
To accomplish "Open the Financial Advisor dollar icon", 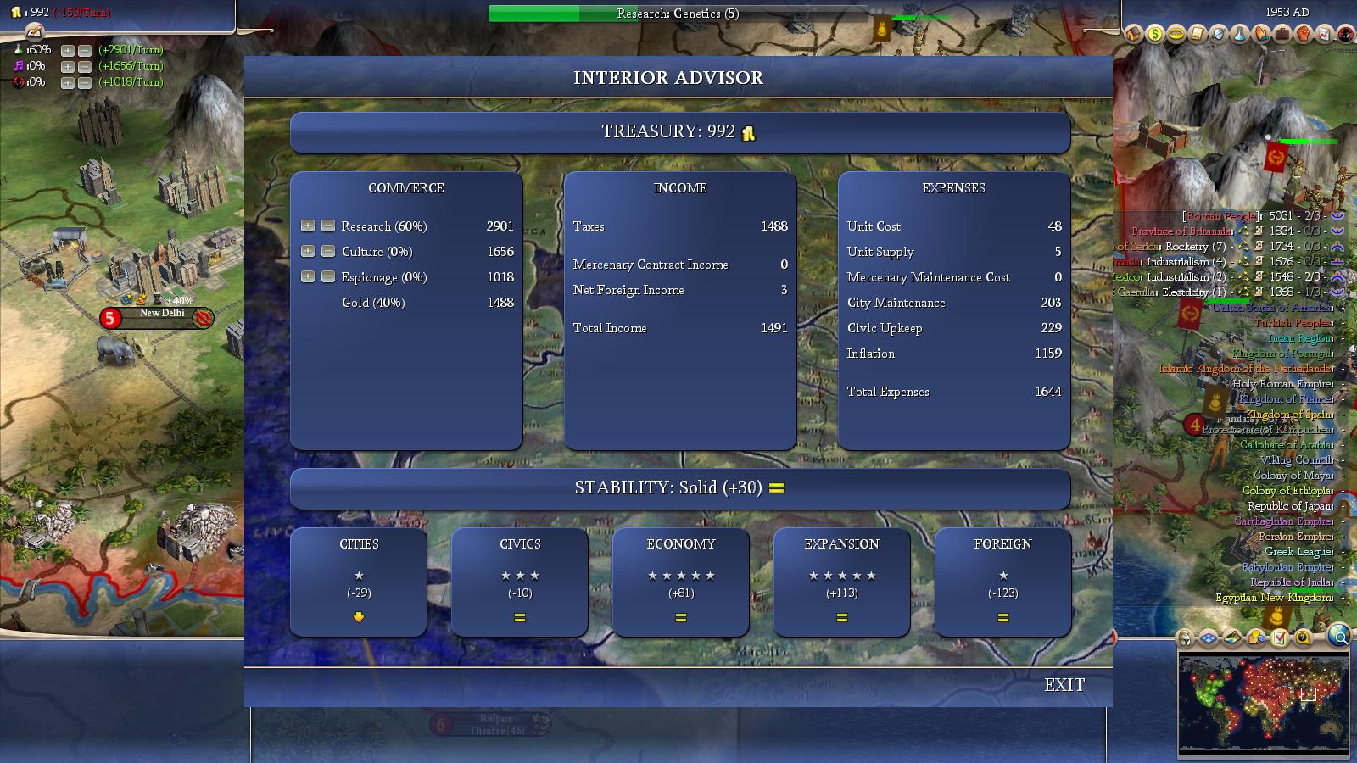I will coord(1155,35).
